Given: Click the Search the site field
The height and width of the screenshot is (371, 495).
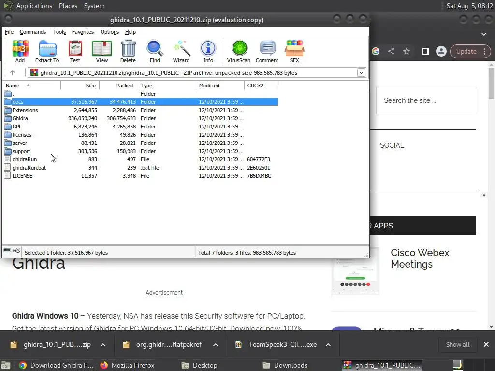Looking at the screenshot, I should click(426, 100).
